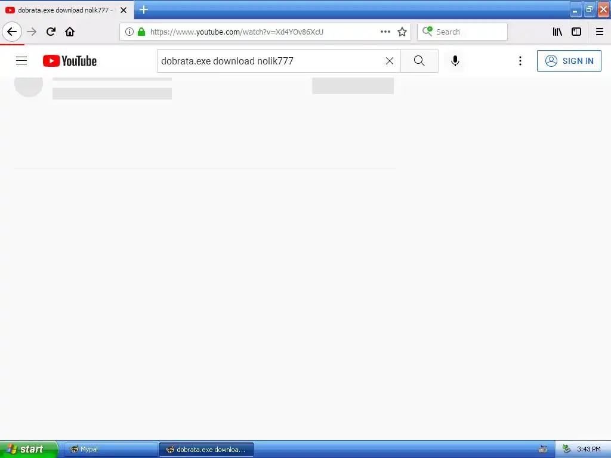Restore down the browser window
Viewport: 611px width, 458px height.
[x=589, y=10]
